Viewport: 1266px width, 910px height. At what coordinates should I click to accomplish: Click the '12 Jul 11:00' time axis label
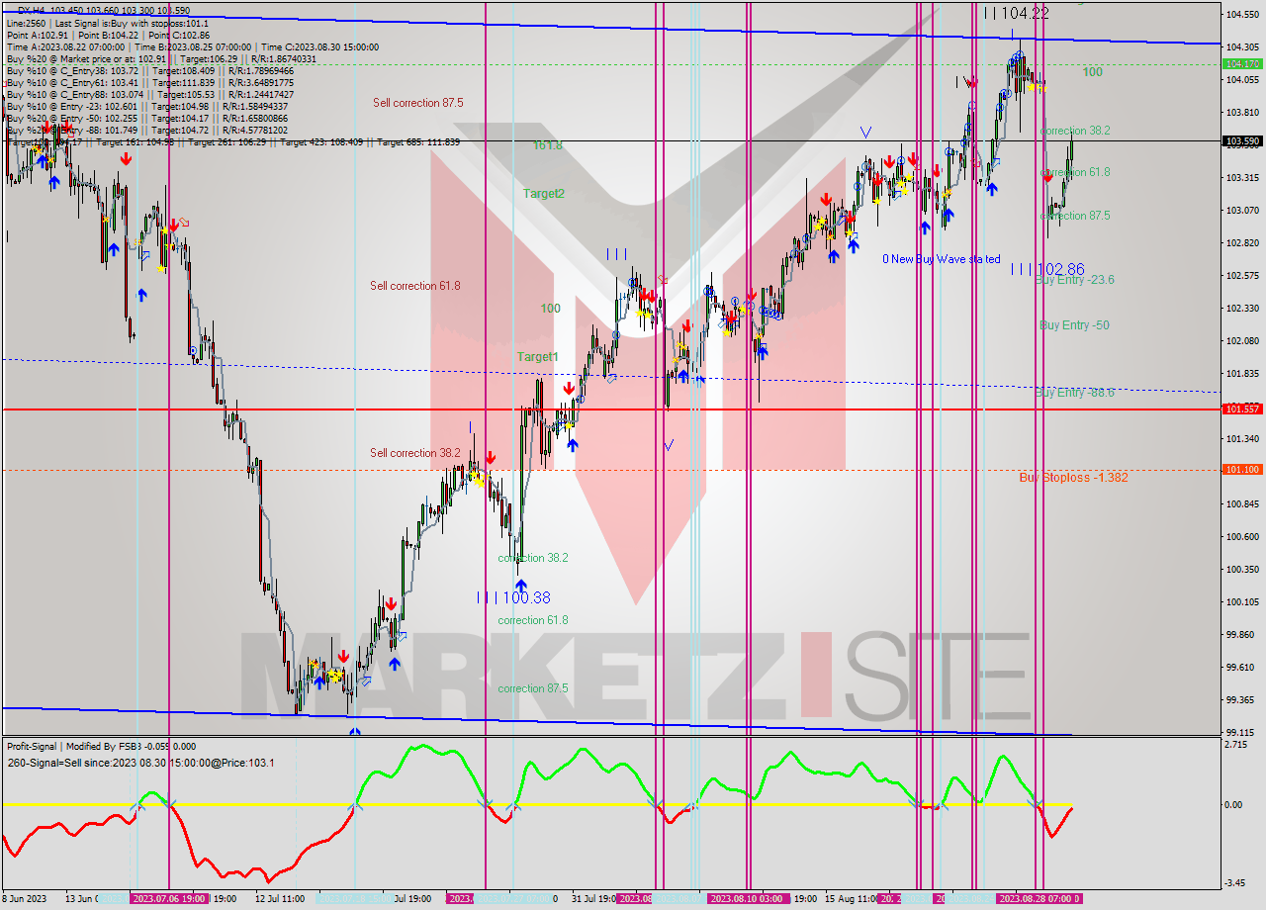click(280, 898)
